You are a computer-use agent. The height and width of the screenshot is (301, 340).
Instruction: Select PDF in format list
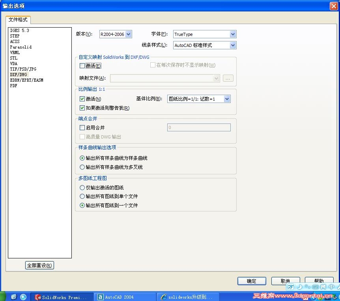pyautogui.click(x=13, y=86)
